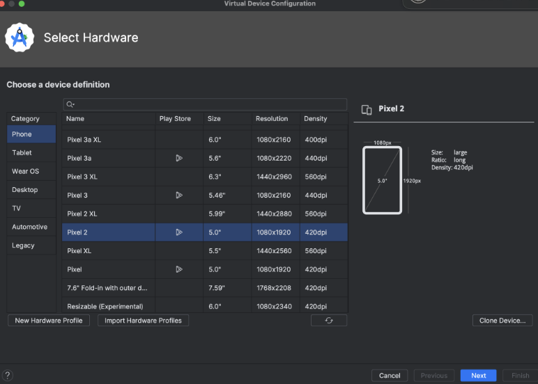Click the refresh icon button below the device table

[x=329, y=320]
